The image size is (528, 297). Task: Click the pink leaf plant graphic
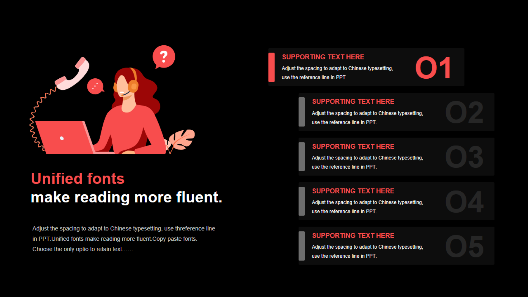tap(181, 140)
